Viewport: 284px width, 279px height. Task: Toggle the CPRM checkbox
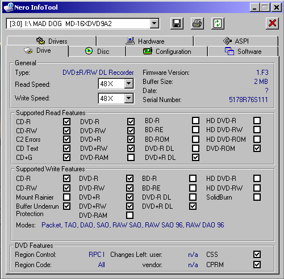[x=257, y=265]
